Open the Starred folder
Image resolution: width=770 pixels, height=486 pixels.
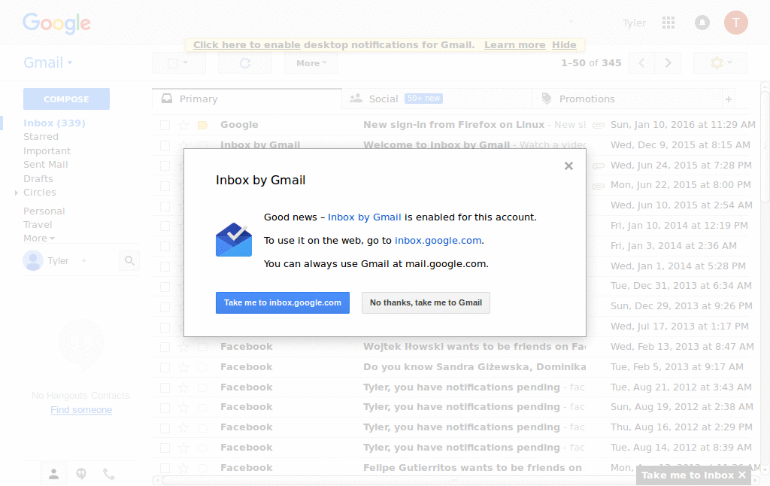[41, 137]
